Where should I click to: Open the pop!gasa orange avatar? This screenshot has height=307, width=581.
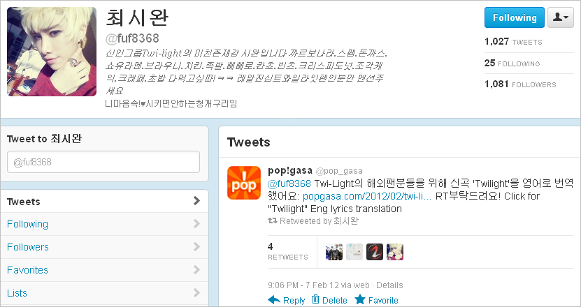click(244, 183)
